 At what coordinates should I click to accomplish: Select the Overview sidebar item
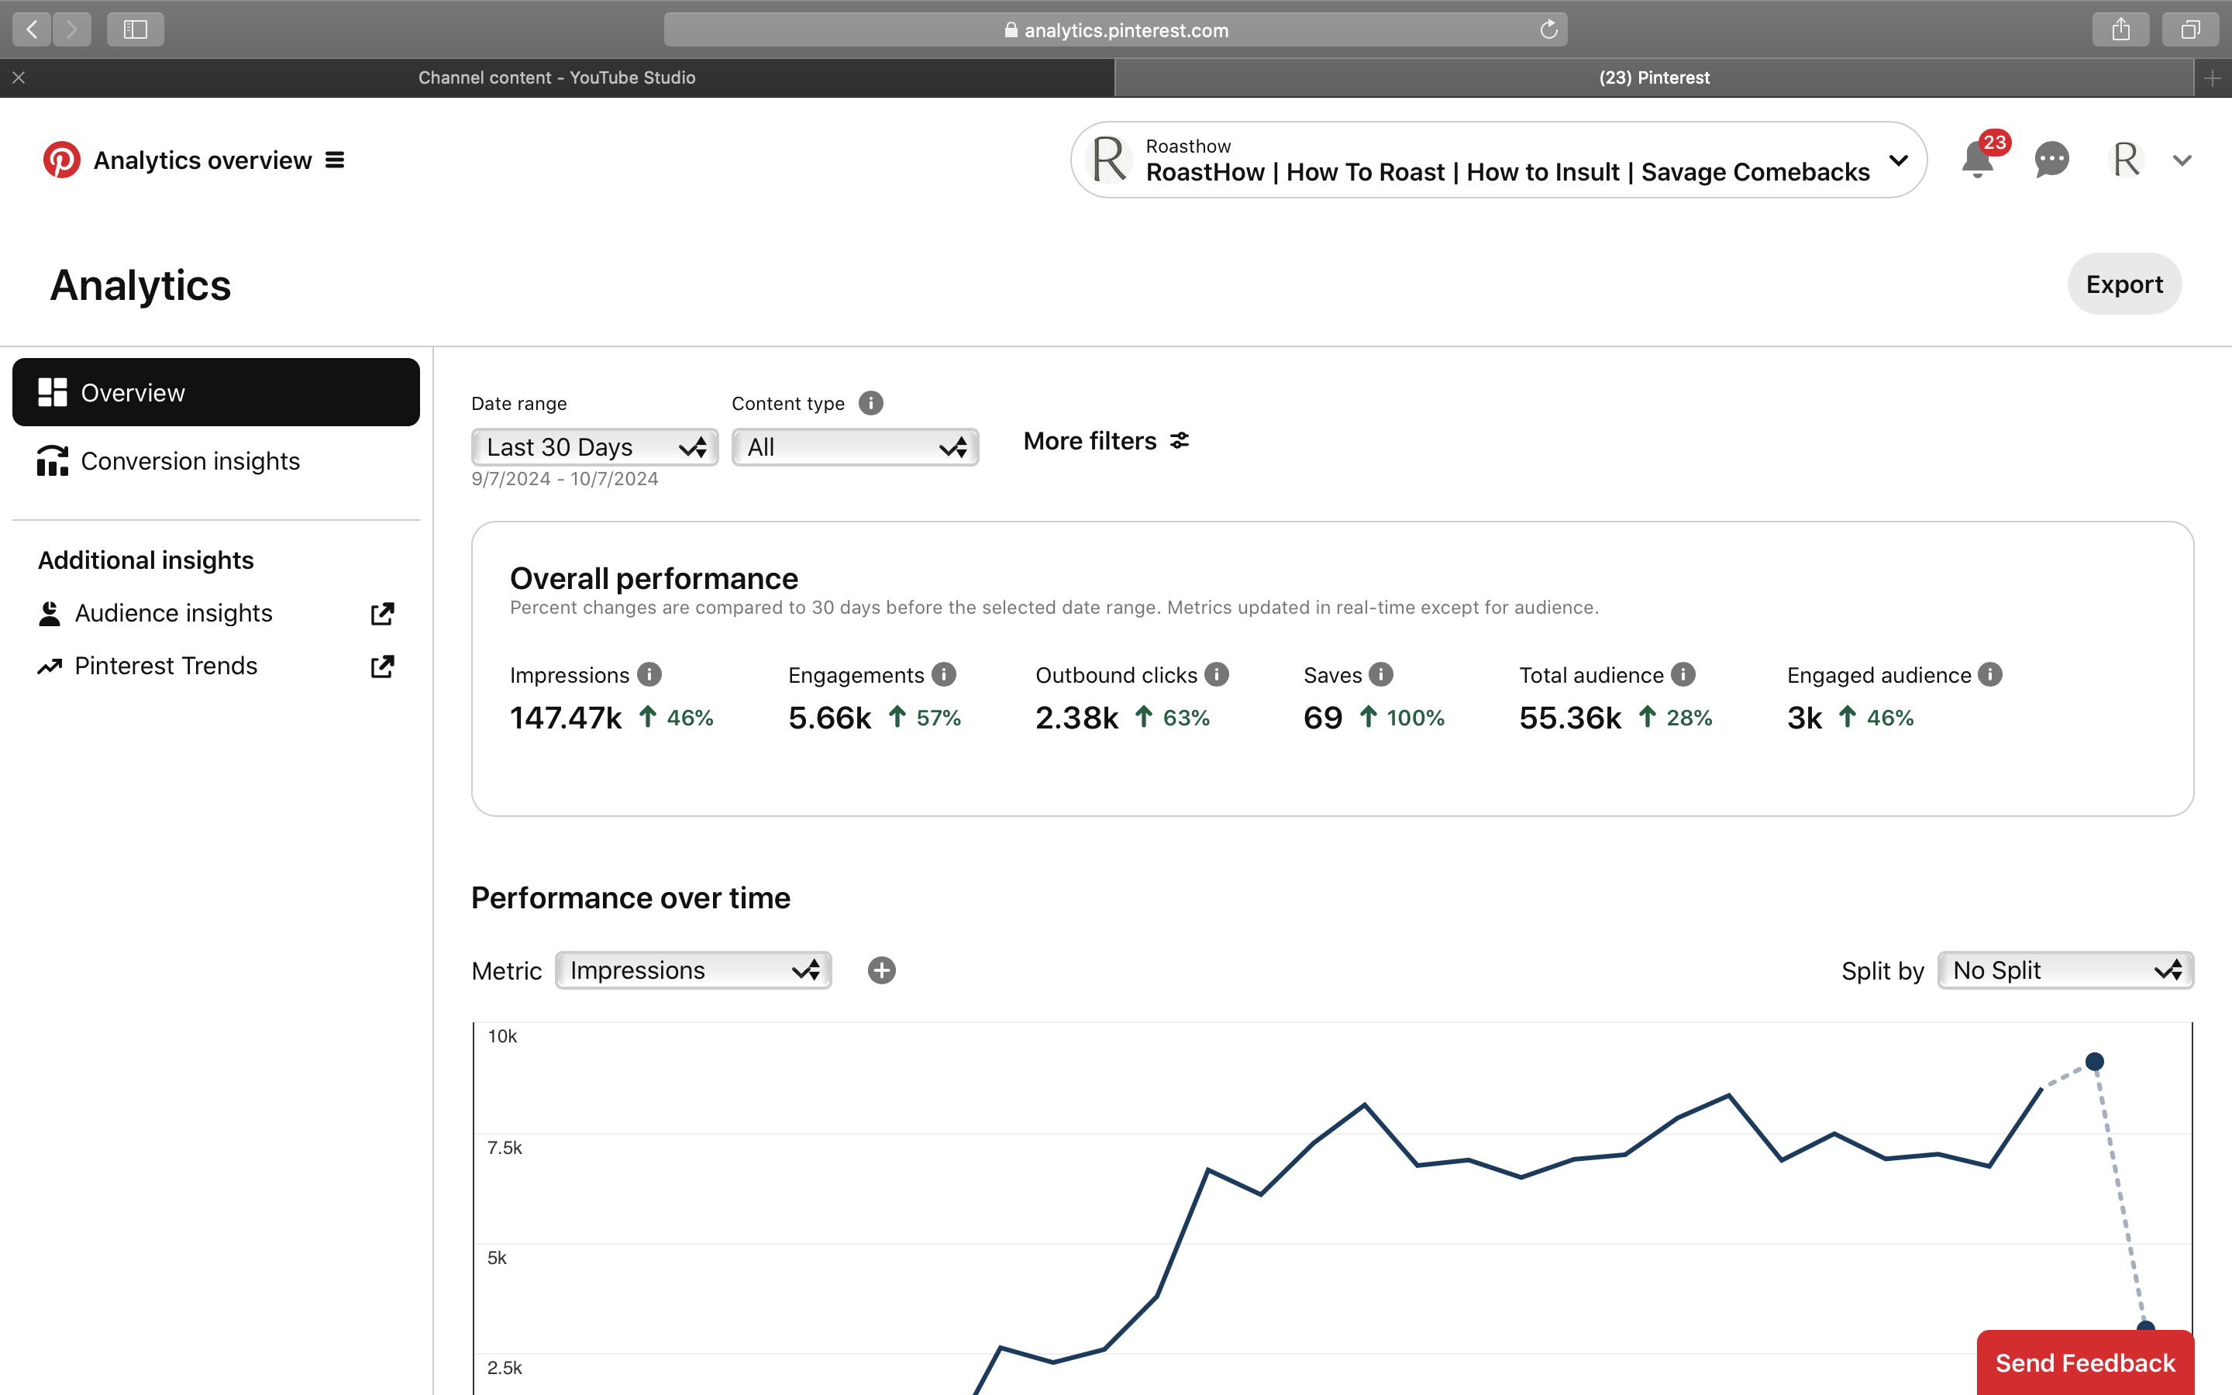(215, 392)
